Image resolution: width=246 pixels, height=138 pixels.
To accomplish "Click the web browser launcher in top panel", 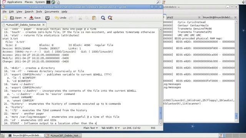I will click(x=53, y=2).
